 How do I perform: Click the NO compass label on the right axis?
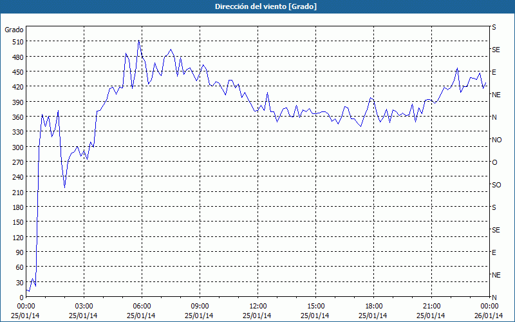pos(496,140)
